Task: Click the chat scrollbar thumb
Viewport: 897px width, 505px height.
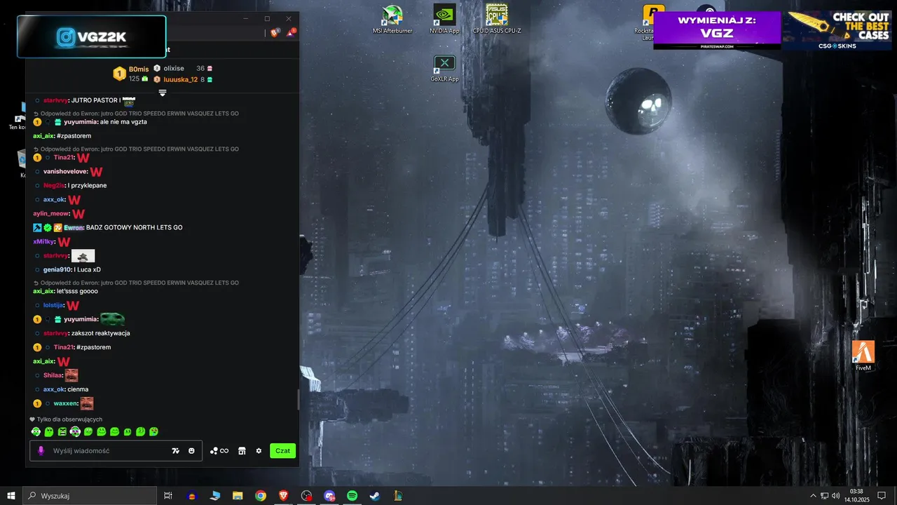Action: pos(299,400)
